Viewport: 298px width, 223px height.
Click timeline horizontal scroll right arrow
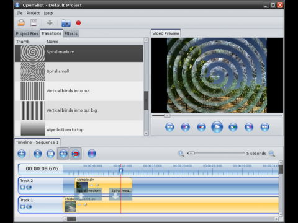[x=276, y=219]
